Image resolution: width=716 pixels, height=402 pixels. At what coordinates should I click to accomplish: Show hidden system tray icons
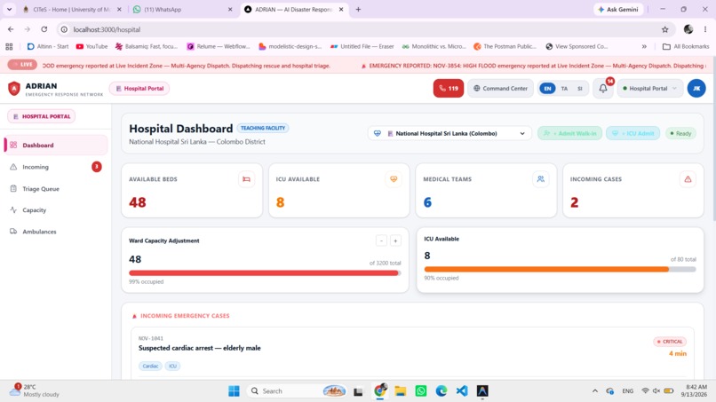[595, 391]
